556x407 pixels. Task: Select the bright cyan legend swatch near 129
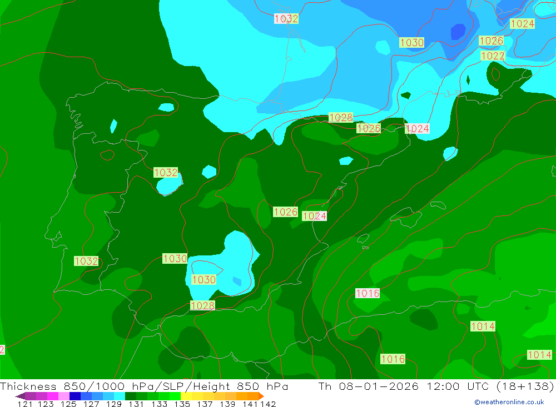(120, 396)
